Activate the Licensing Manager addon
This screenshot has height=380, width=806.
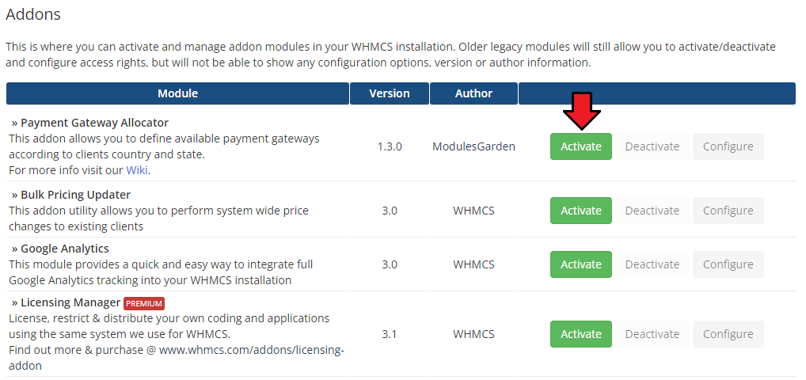pyautogui.click(x=580, y=334)
